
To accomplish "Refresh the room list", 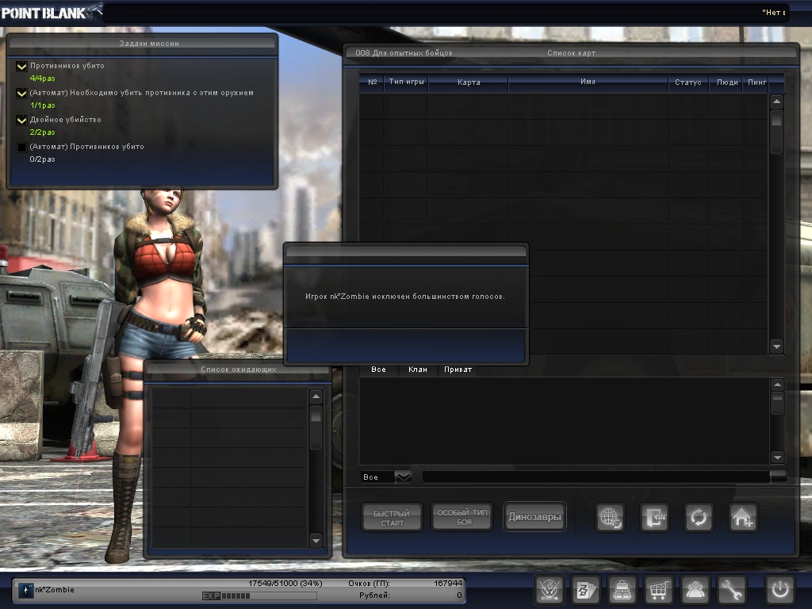I will pos(699,517).
